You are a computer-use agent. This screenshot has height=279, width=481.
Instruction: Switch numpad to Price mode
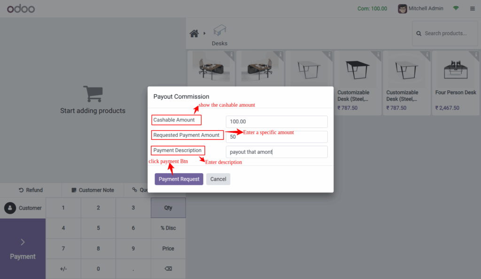[168, 248]
